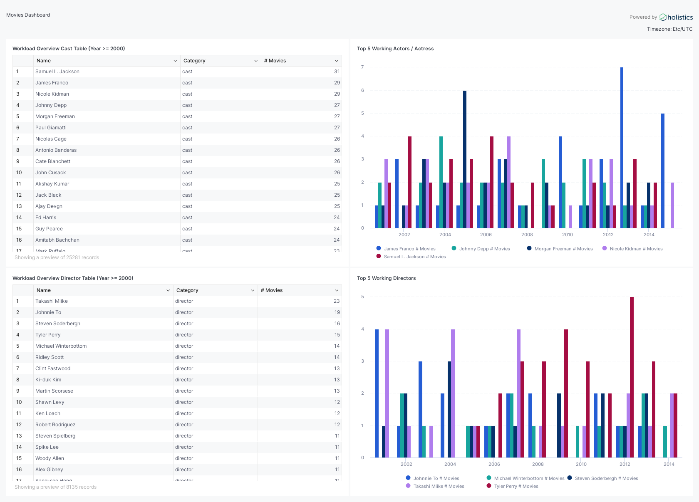699x502 pixels.
Task: Click 'Showing a preview of 25281 records' text
Action: click(x=57, y=257)
